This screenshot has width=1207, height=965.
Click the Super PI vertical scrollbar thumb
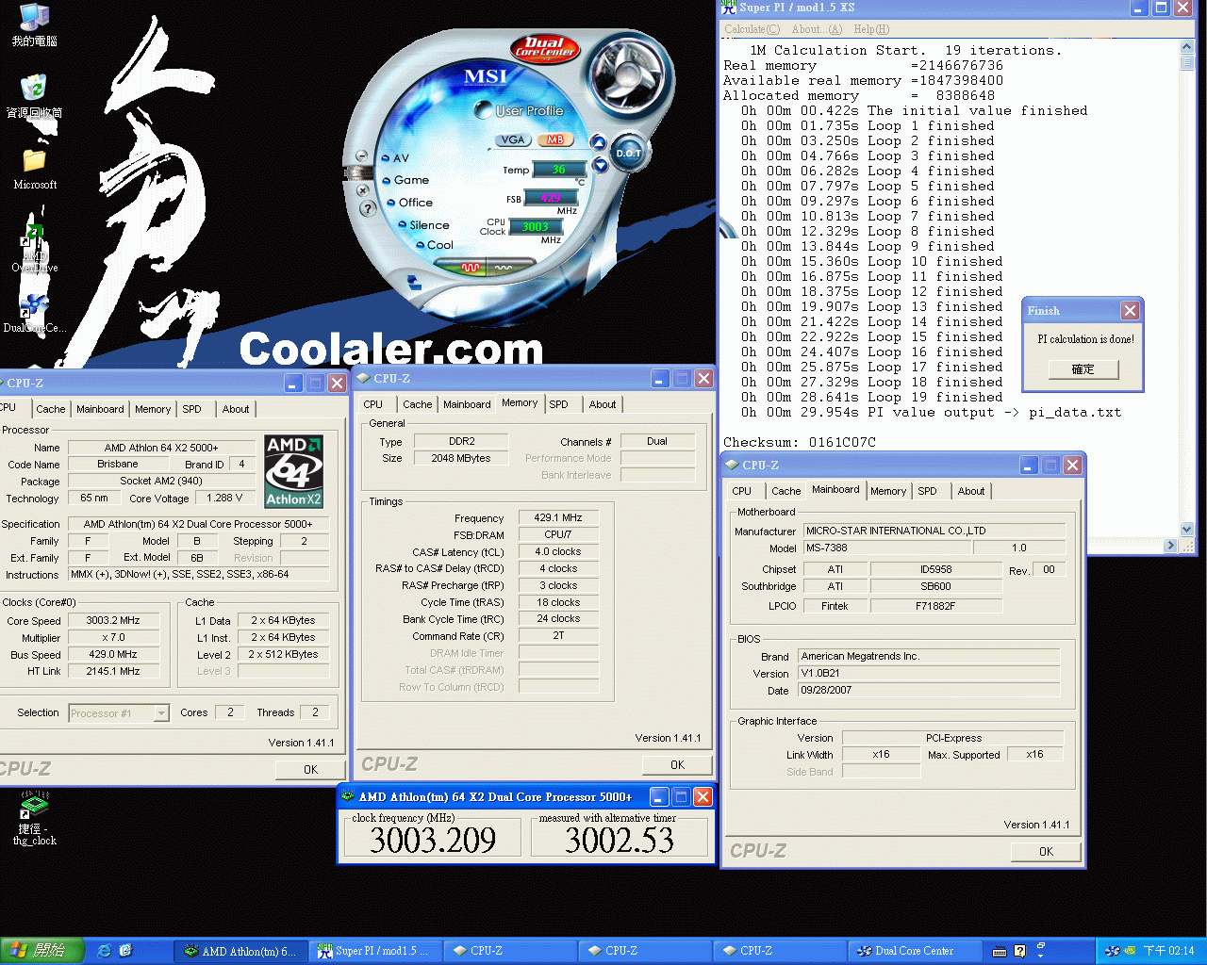[x=1187, y=63]
